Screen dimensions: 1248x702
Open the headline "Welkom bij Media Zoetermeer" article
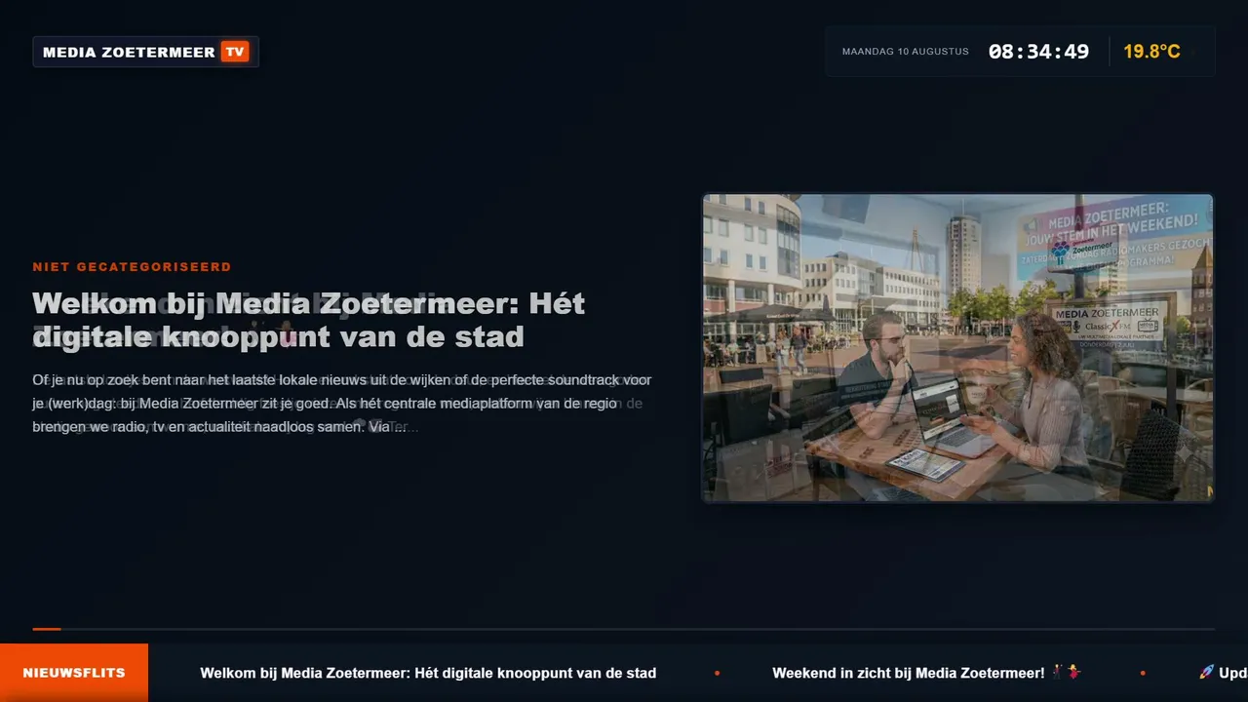point(309,320)
